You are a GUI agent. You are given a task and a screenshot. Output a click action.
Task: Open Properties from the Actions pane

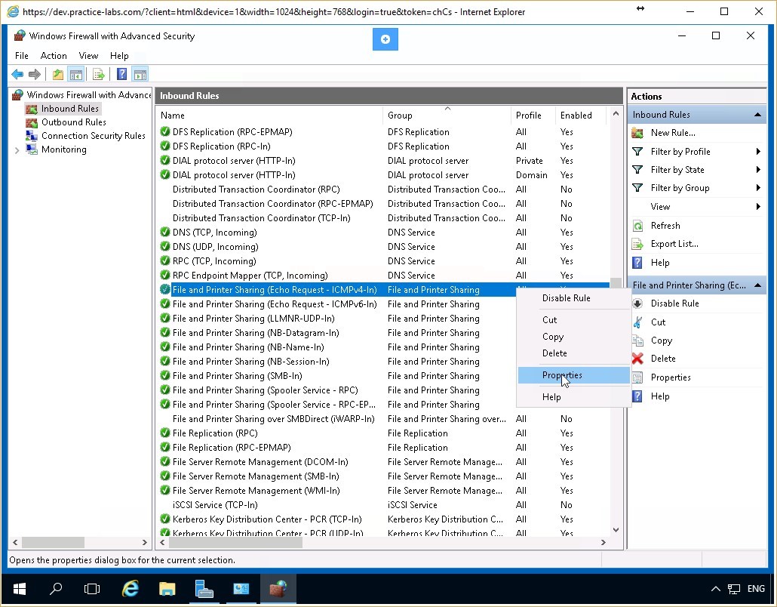[x=670, y=377]
